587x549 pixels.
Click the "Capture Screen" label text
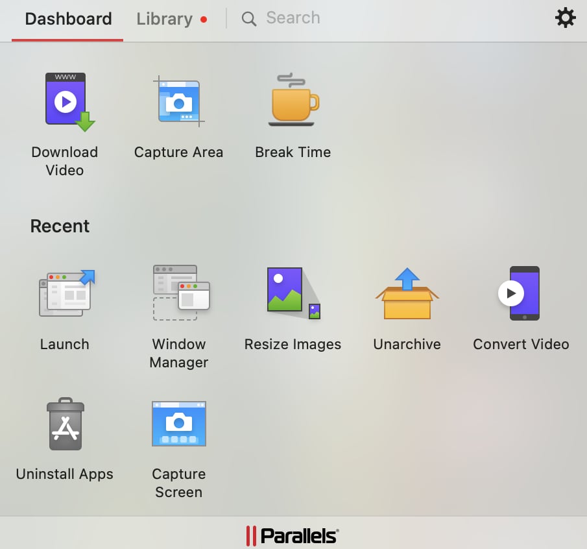coord(179,483)
